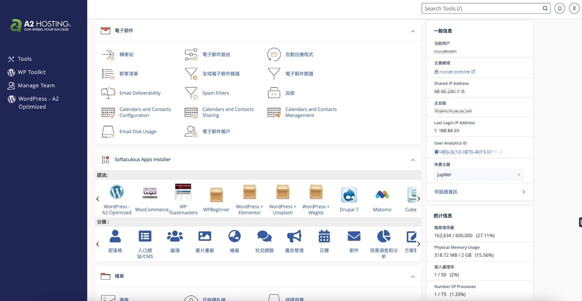
Task: Click the Spam Filters link text
Action: click(216, 93)
